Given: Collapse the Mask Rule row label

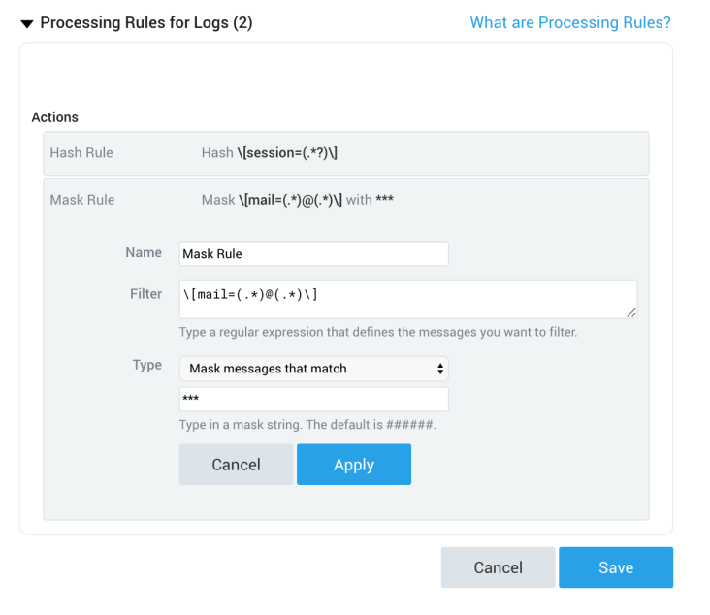Looking at the screenshot, I should 81,200.
